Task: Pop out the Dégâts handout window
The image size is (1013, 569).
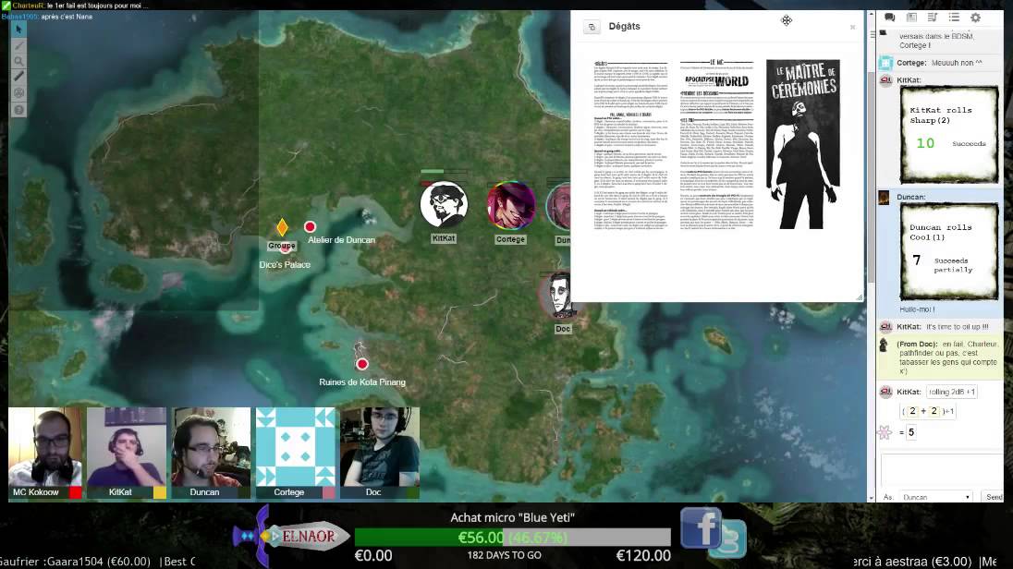Action: point(592,27)
